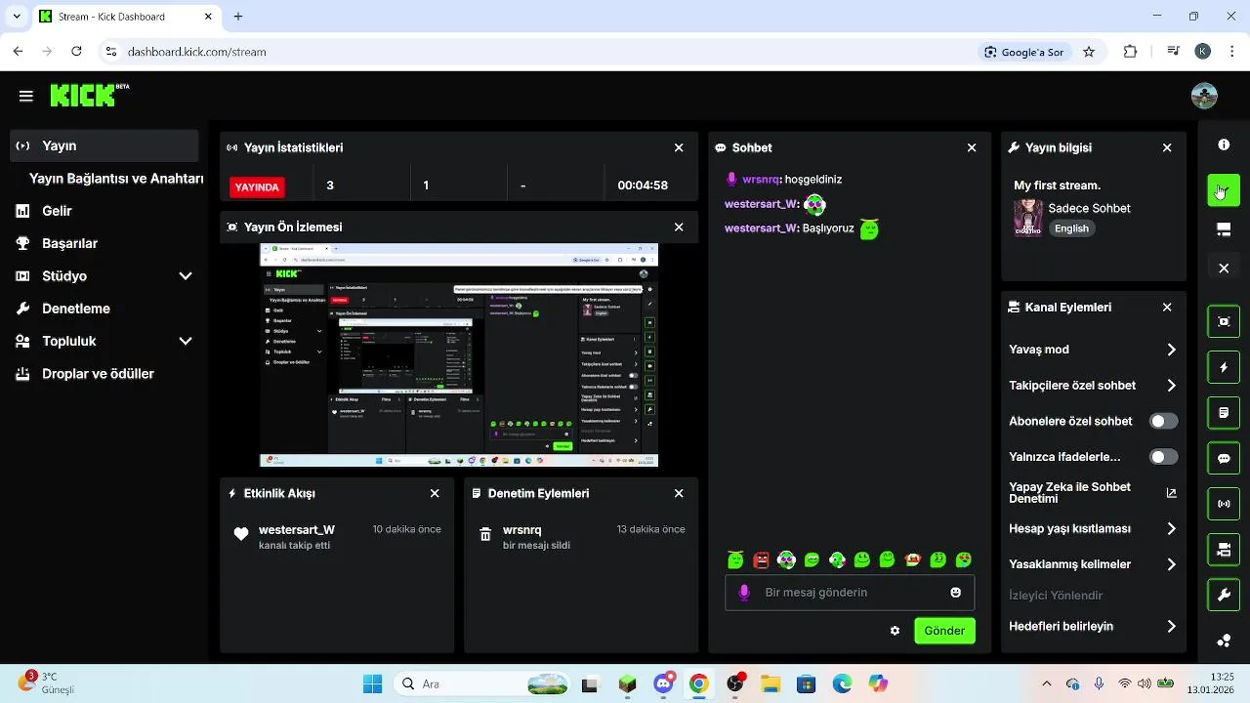This screenshot has width=1250, height=703.
Task: Open Yayın Bağlantısı ve Anahtarı
Action: (x=116, y=179)
